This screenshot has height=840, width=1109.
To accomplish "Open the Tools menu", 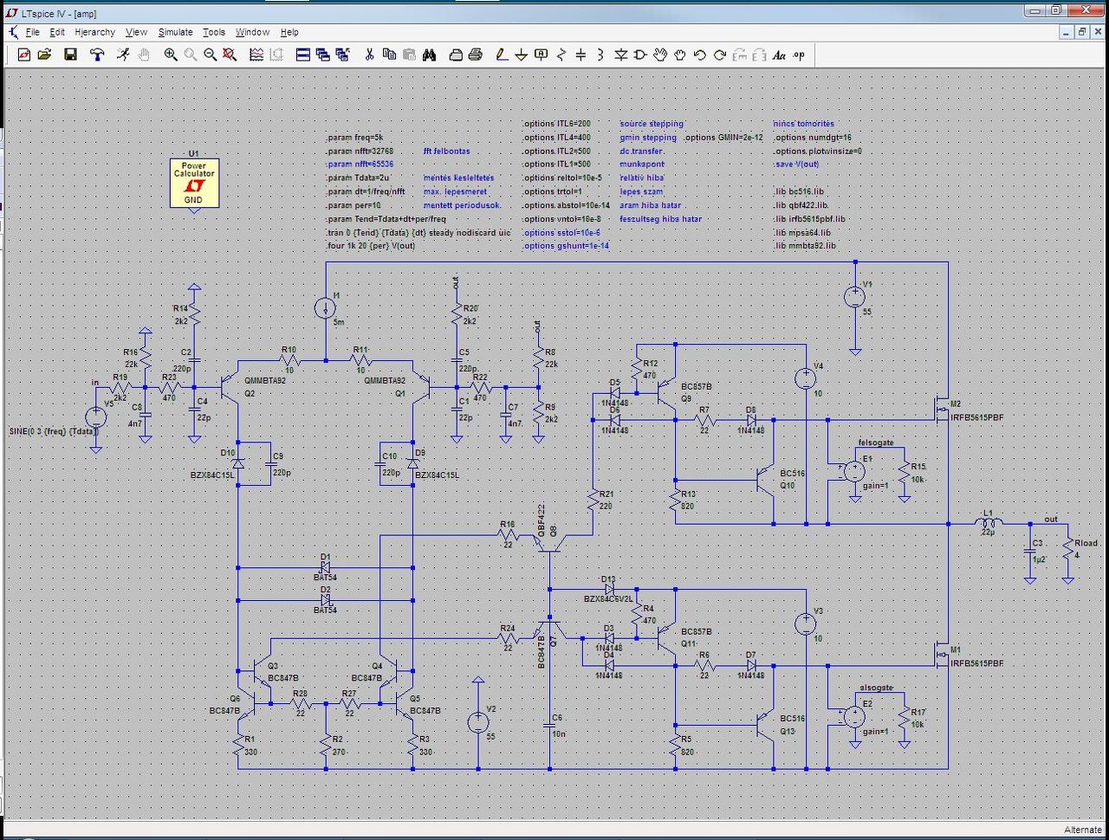I will tap(214, 32).
